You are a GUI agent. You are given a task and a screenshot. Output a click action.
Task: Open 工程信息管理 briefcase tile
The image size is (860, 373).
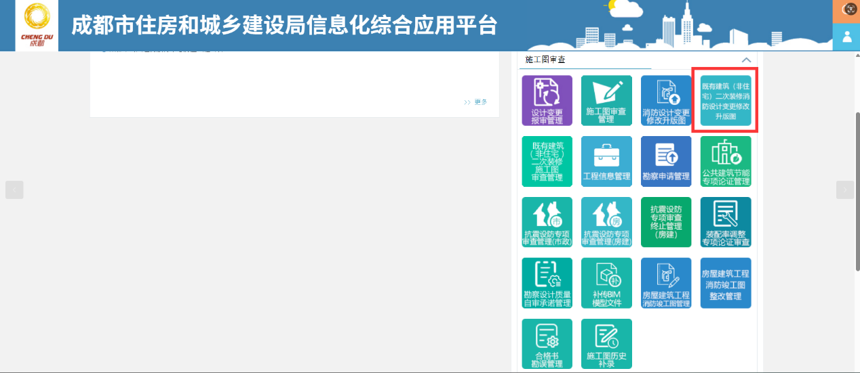pyautogui.click(x=606, y=161)
